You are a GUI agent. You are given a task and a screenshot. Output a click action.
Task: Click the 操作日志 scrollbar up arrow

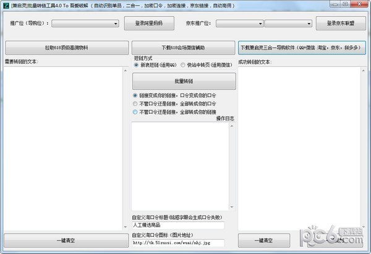click(x=232, y=125)
